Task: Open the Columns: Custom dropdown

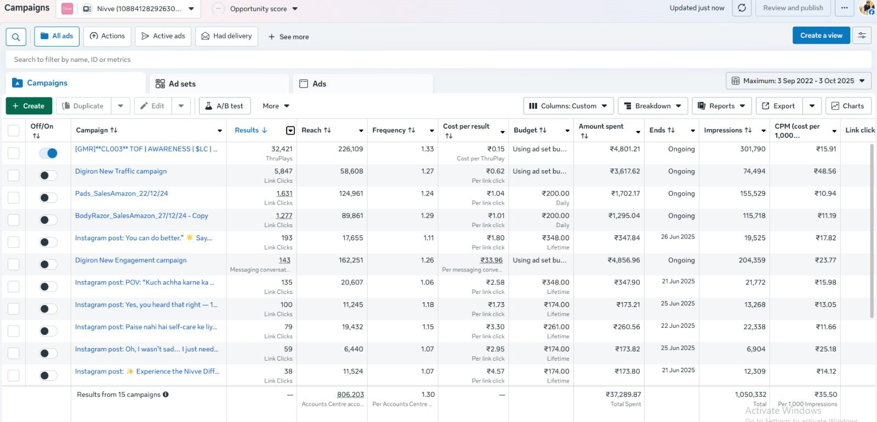Action: 568,106
